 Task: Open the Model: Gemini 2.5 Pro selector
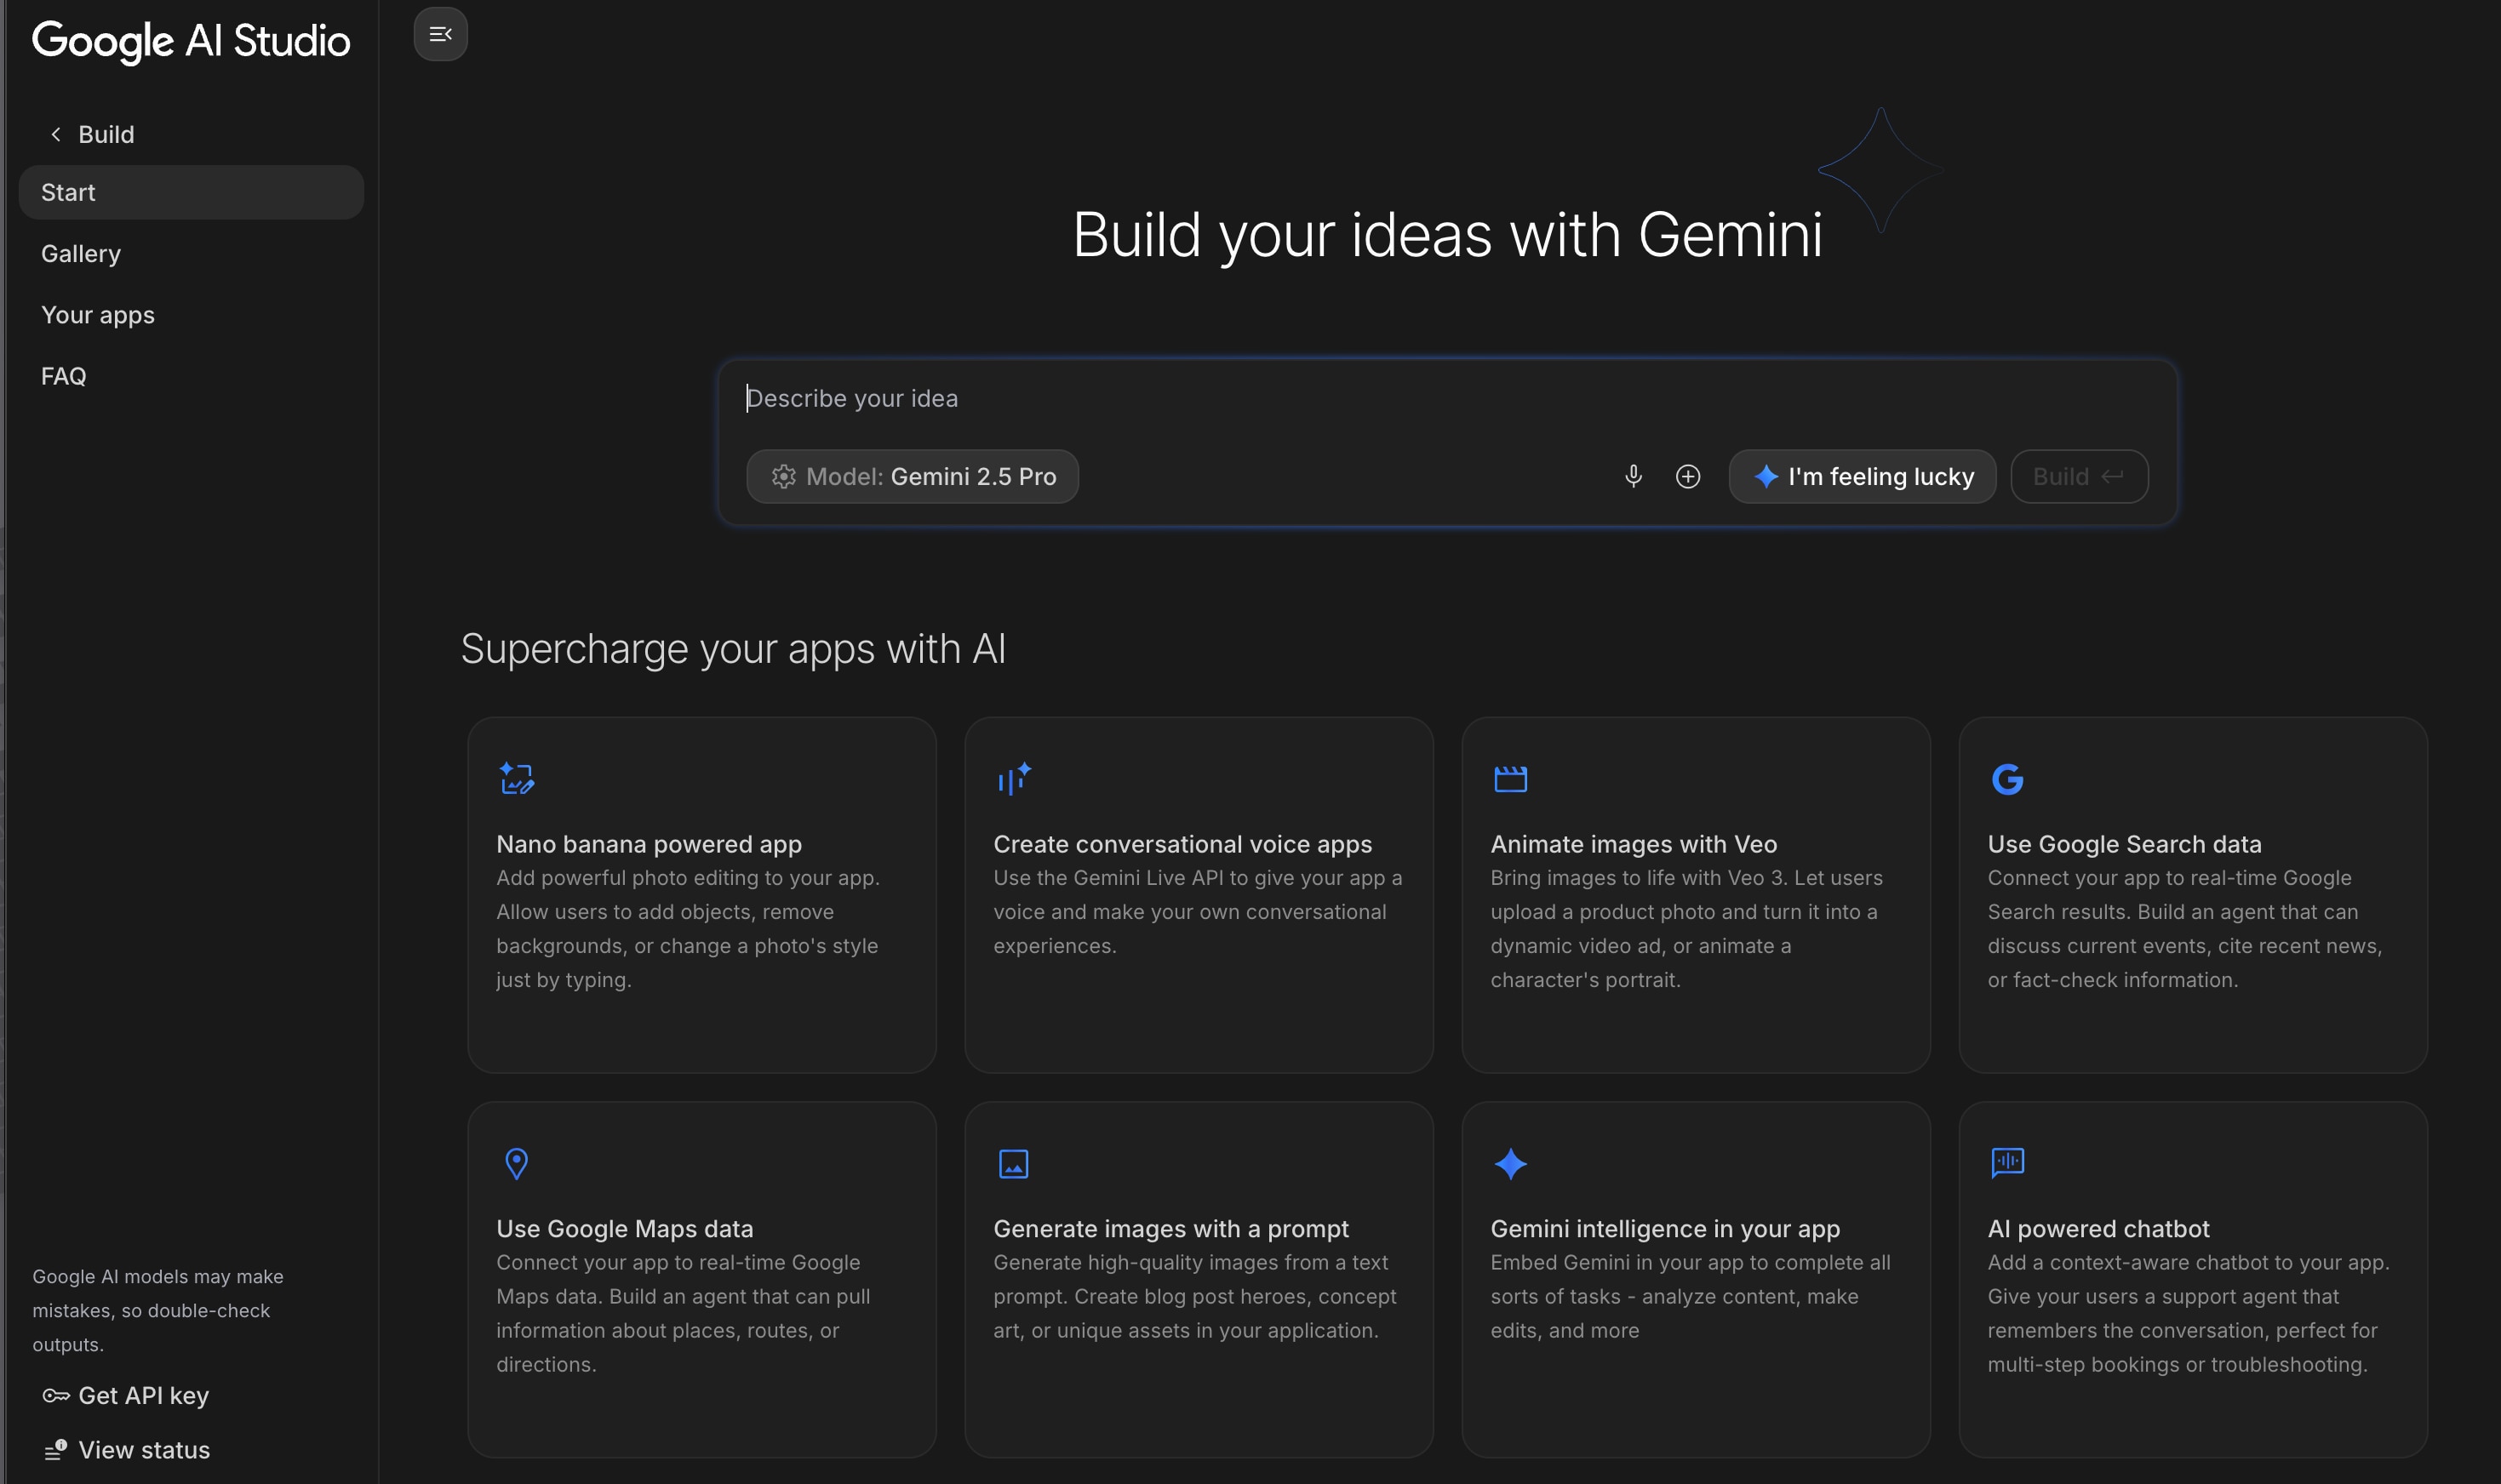[x=913, y=476]
